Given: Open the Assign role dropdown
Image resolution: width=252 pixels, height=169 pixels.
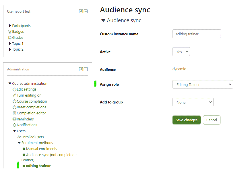Looking at the screenshot, I should click(x=203, y=84).
